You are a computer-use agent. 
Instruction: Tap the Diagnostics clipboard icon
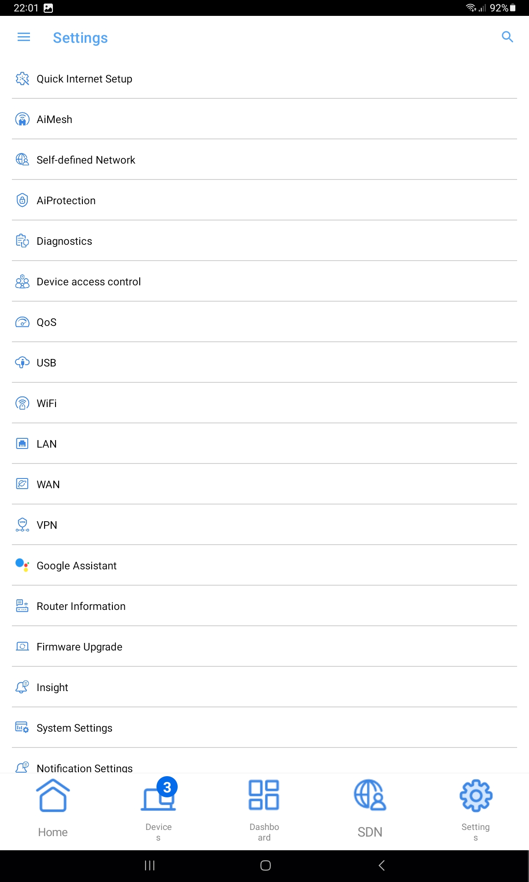22,241
